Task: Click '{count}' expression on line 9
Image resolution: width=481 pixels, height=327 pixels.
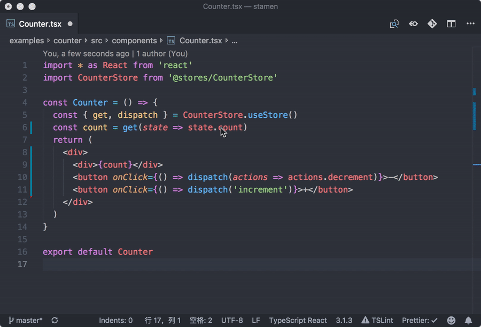Action: coord(115,165)
